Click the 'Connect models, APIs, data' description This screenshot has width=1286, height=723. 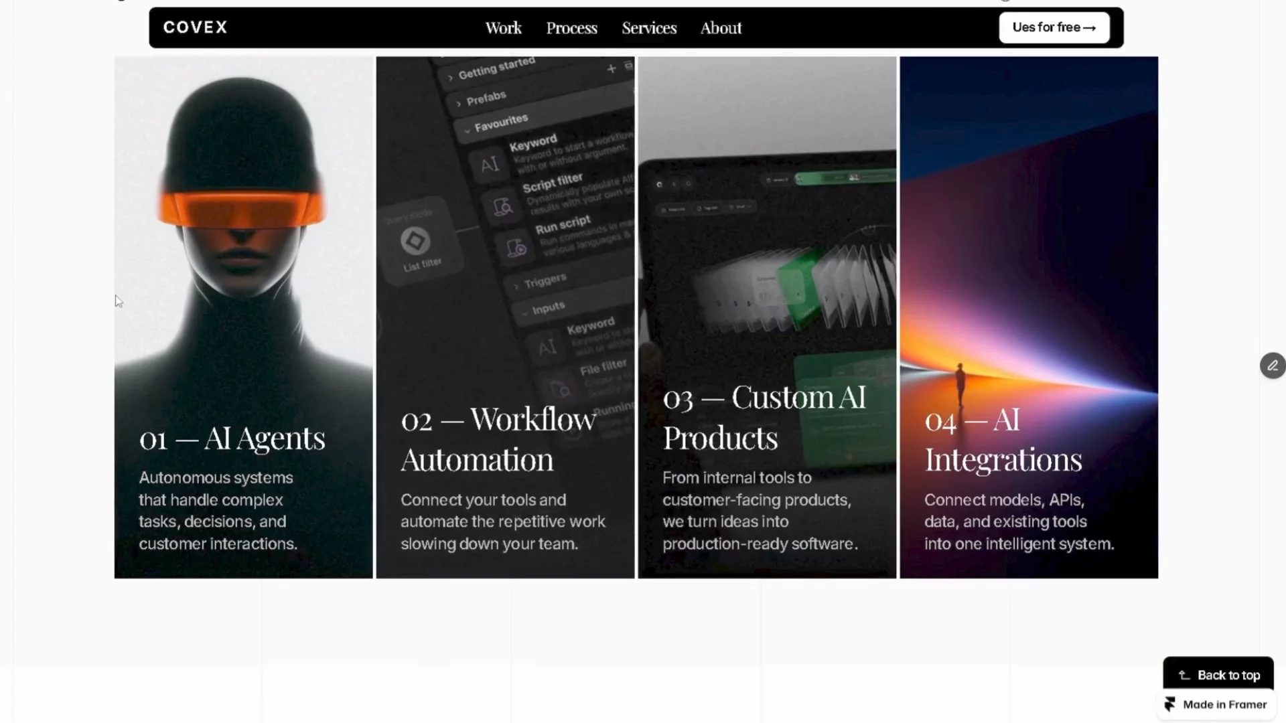click(1019, 521)
